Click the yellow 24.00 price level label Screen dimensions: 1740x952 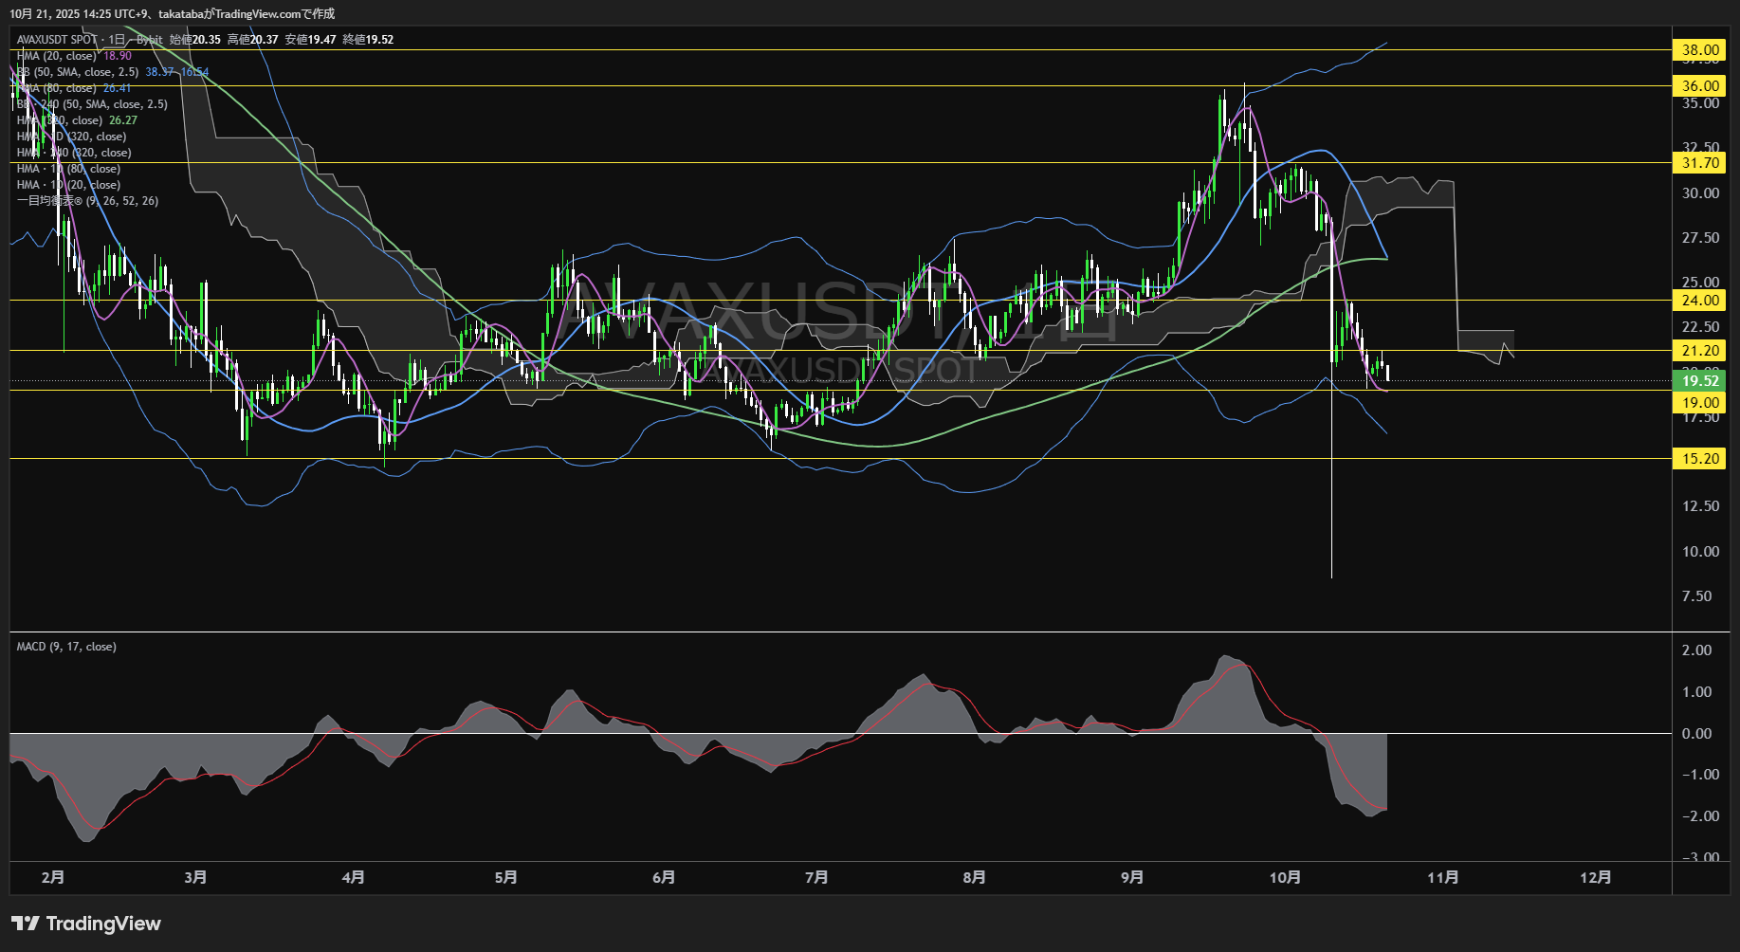click(x=1699, y=301)
